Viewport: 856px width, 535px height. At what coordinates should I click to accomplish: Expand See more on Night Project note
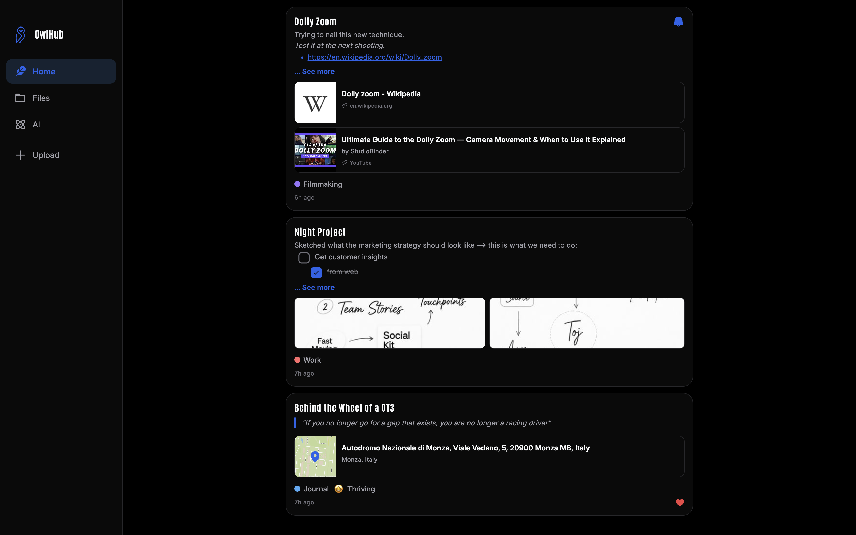click(314, 287)
